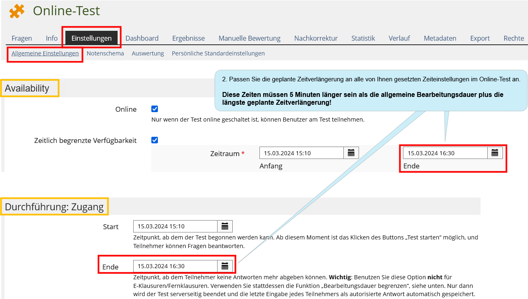The width and height of the screenshot is (528, 299).
Task: Click the Zugang Start date field
Action: [175, 226]
